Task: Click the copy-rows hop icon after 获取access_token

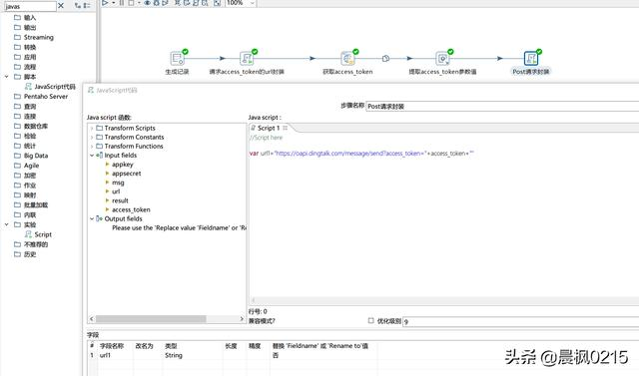Action: pos(385,59)
